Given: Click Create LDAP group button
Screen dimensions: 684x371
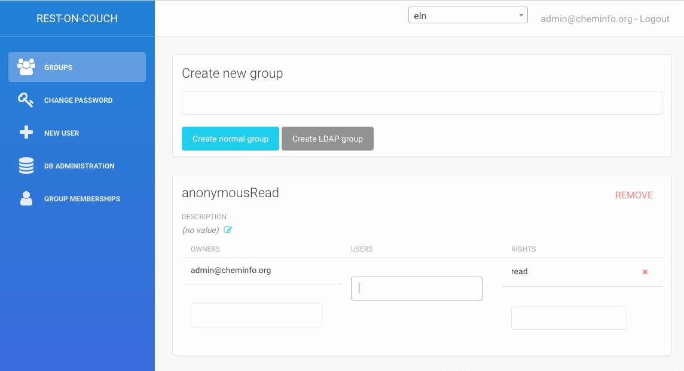Looking at the screenshot, I should 328,139.
